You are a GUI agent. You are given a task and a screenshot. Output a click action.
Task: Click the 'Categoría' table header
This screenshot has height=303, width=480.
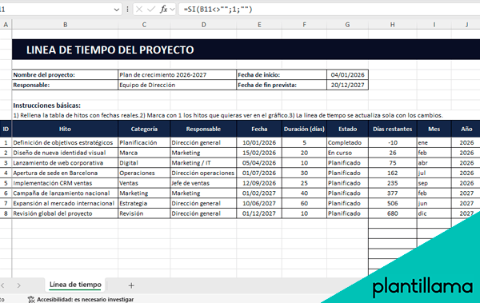click(x=144, y=129)
